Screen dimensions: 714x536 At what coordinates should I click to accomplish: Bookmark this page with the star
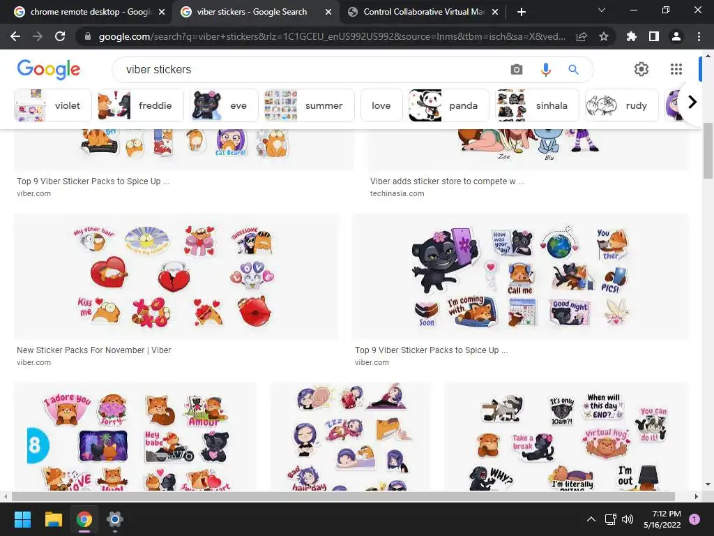click(x=604, y=36)
